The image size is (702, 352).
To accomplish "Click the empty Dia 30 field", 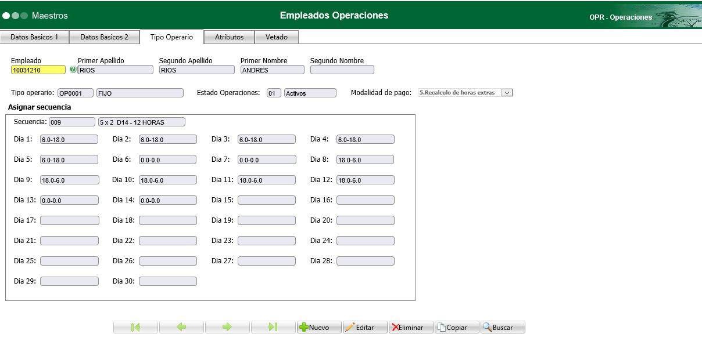I will pyautogui.click(x=168, y=281).
